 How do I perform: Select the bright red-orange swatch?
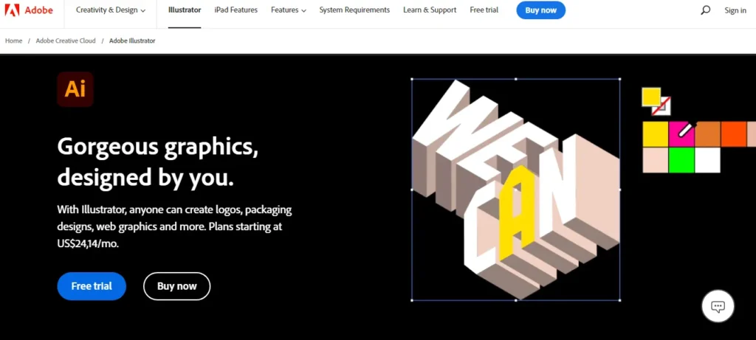point(733,134)
